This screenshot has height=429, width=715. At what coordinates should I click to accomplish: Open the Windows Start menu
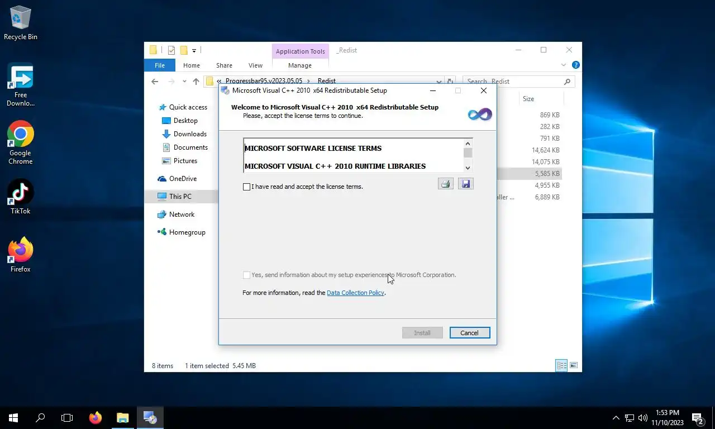(x=13, y=418)
